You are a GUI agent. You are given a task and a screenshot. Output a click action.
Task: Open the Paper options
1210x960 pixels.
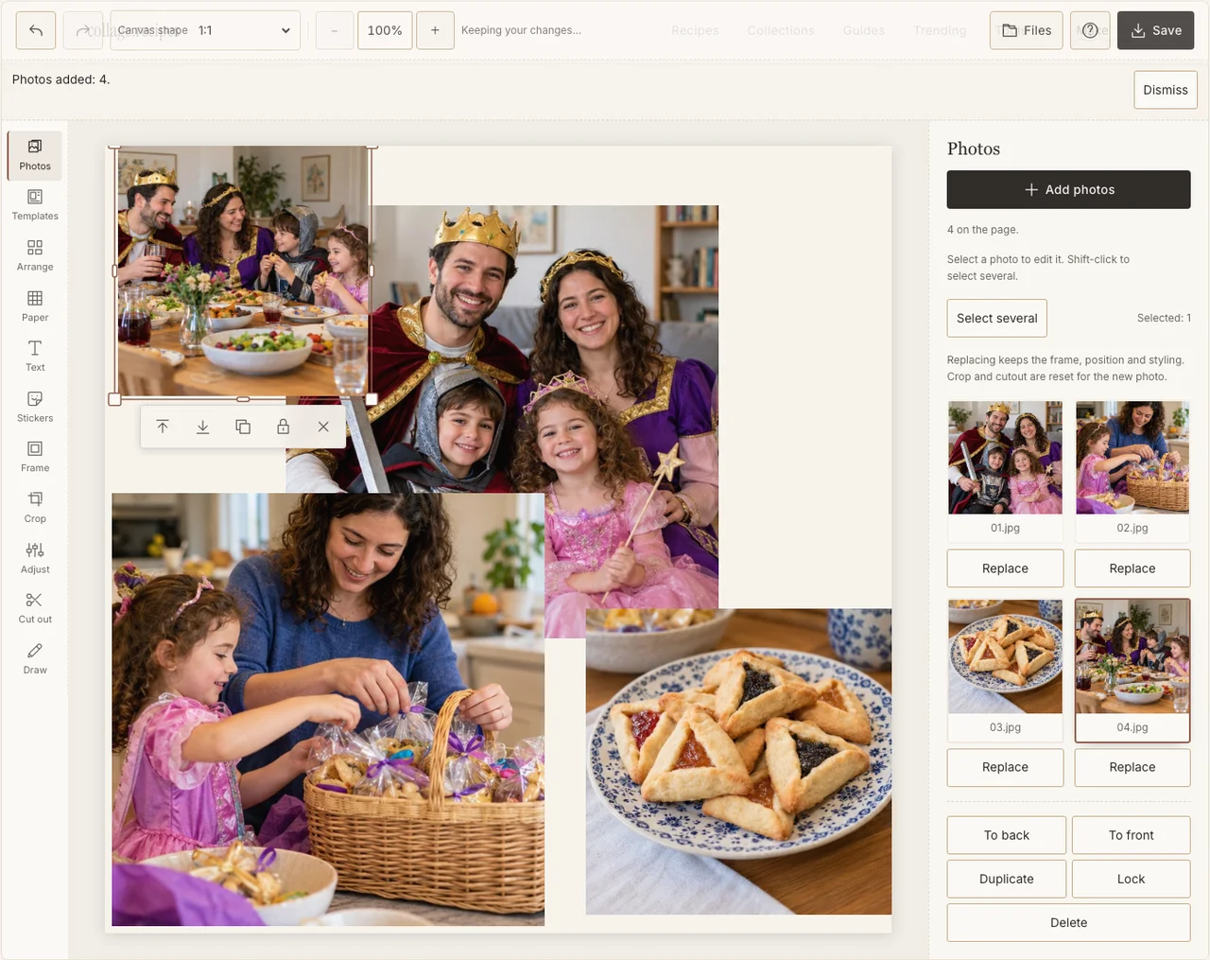[35, 306]
